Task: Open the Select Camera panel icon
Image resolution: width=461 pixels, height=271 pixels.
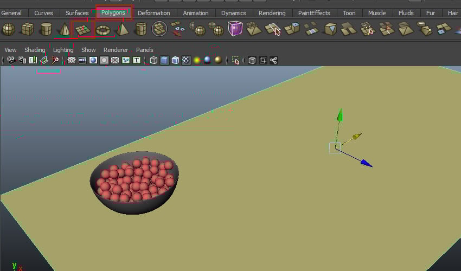Action: click(x=11, y=60)
